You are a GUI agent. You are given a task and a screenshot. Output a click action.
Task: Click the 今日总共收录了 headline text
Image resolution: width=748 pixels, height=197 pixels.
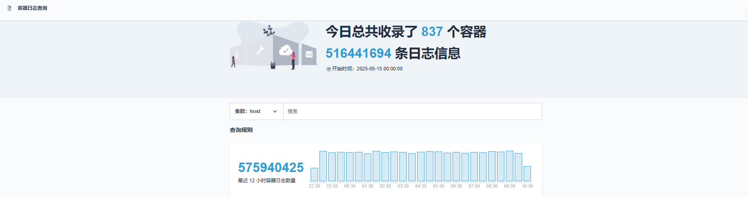pyautogui.click(x=372, y=32)
